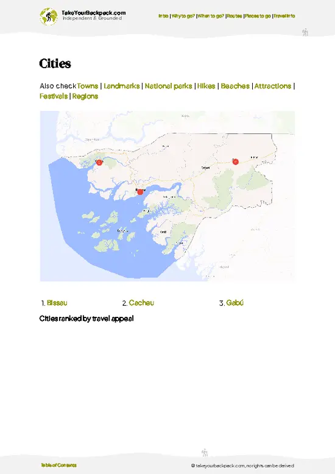Open the Hikes link
Viewport: 335px width, 474px height.
[206, 86]
